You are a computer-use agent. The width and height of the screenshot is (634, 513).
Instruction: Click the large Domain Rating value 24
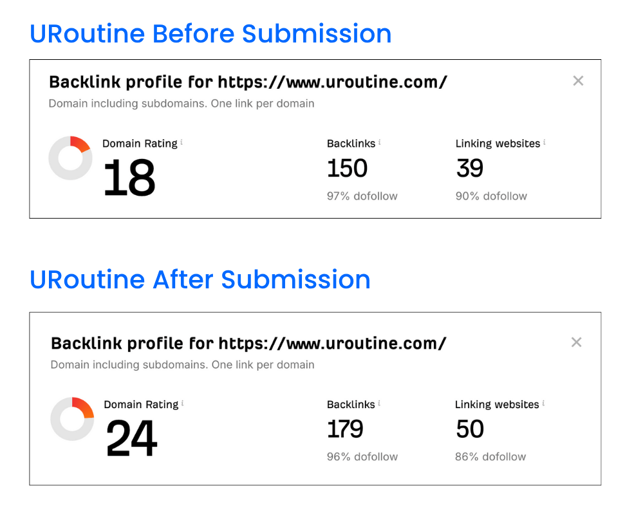coord(131,438)
